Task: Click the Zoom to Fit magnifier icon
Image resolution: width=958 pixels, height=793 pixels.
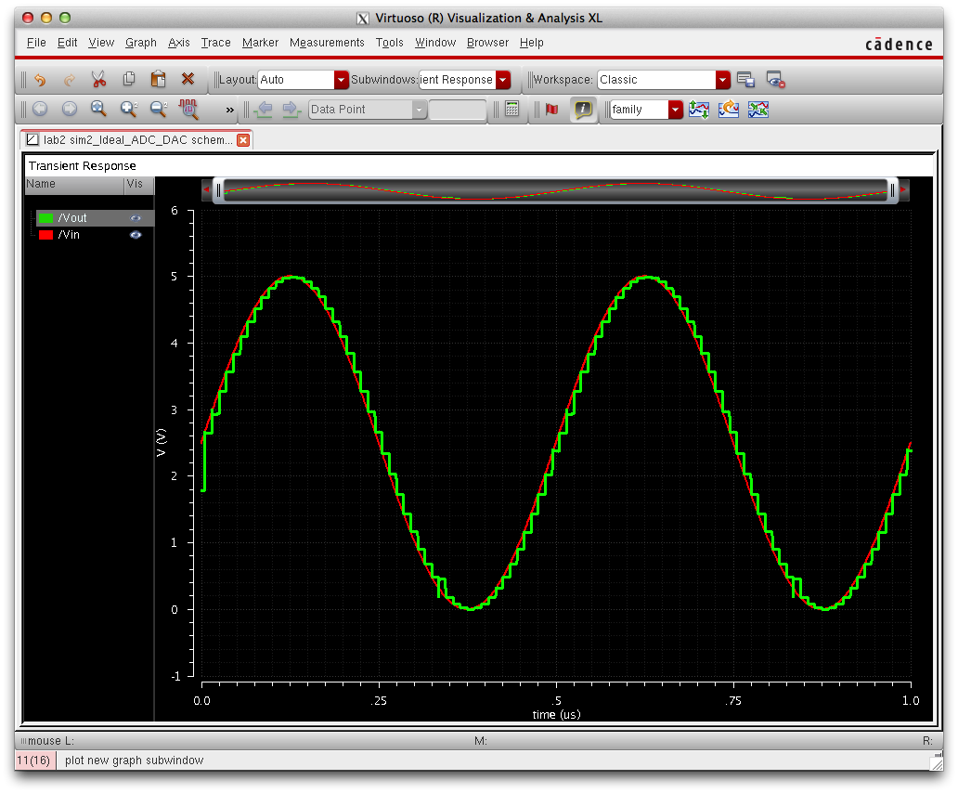Action: (98, 110)
